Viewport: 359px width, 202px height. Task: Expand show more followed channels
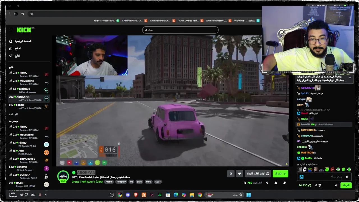click(13, 114)
